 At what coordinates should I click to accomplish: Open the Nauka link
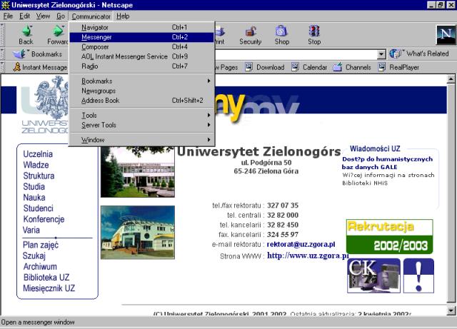tap(34, 197)
